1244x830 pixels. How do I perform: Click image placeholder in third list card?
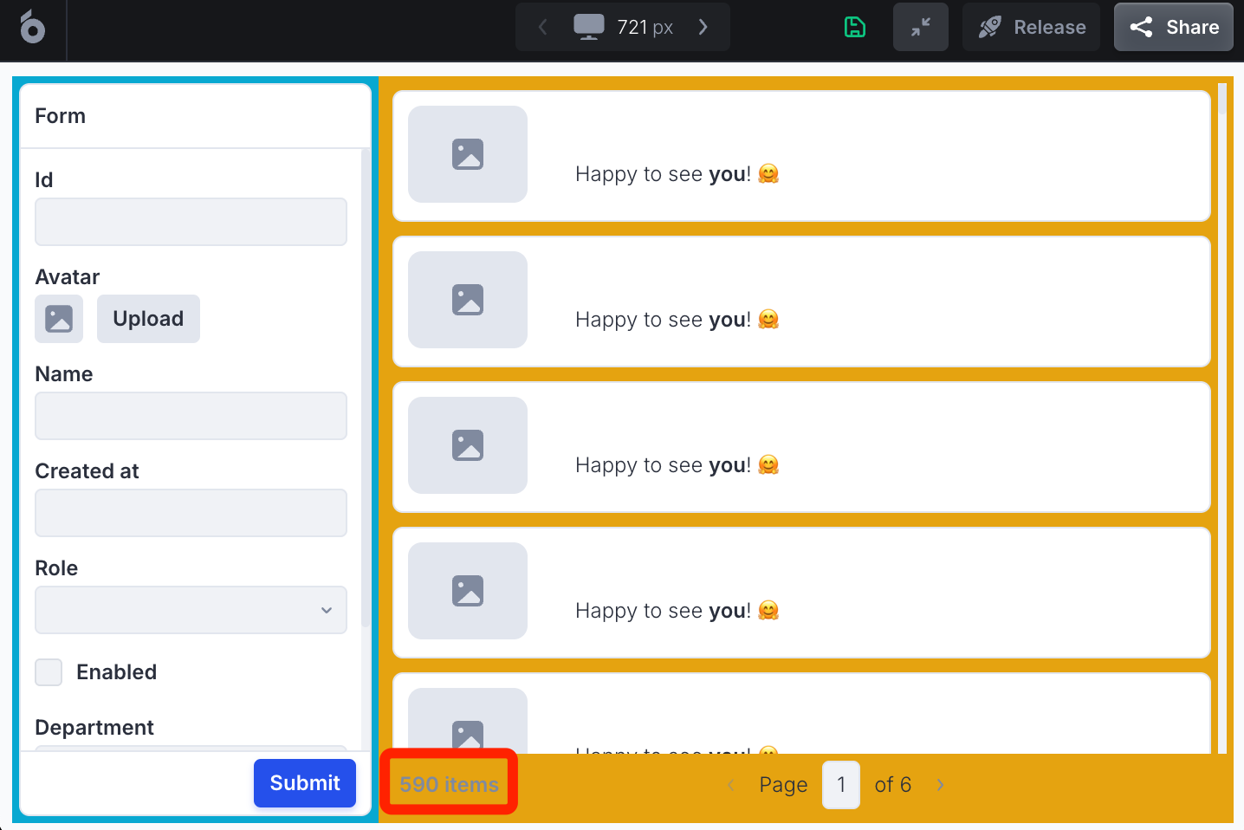coord(468,445)
